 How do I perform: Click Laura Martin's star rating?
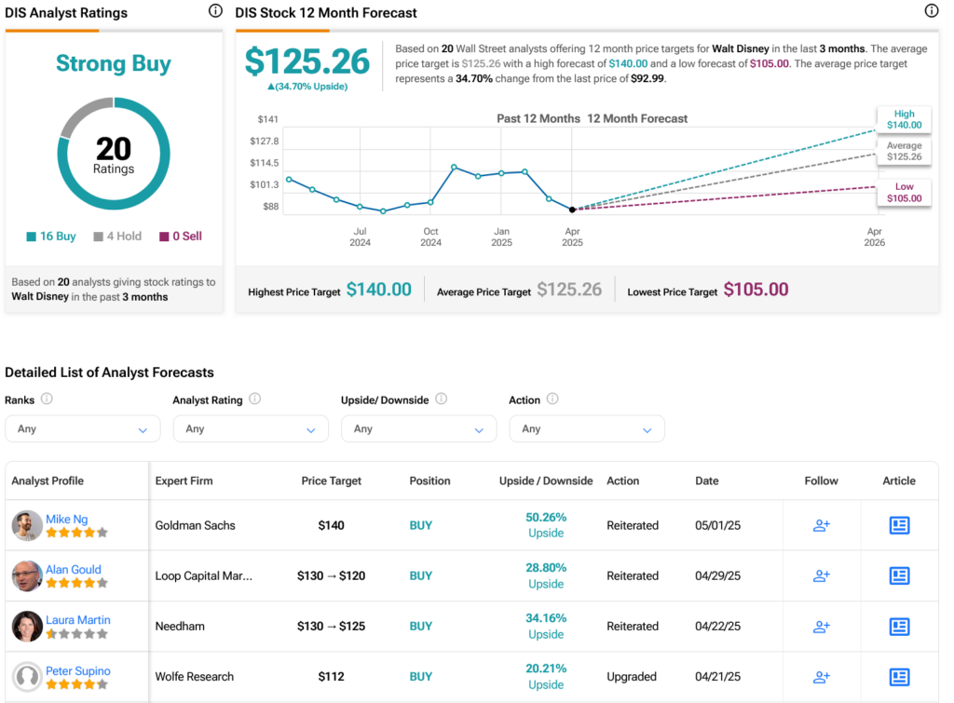coord(76,634)
